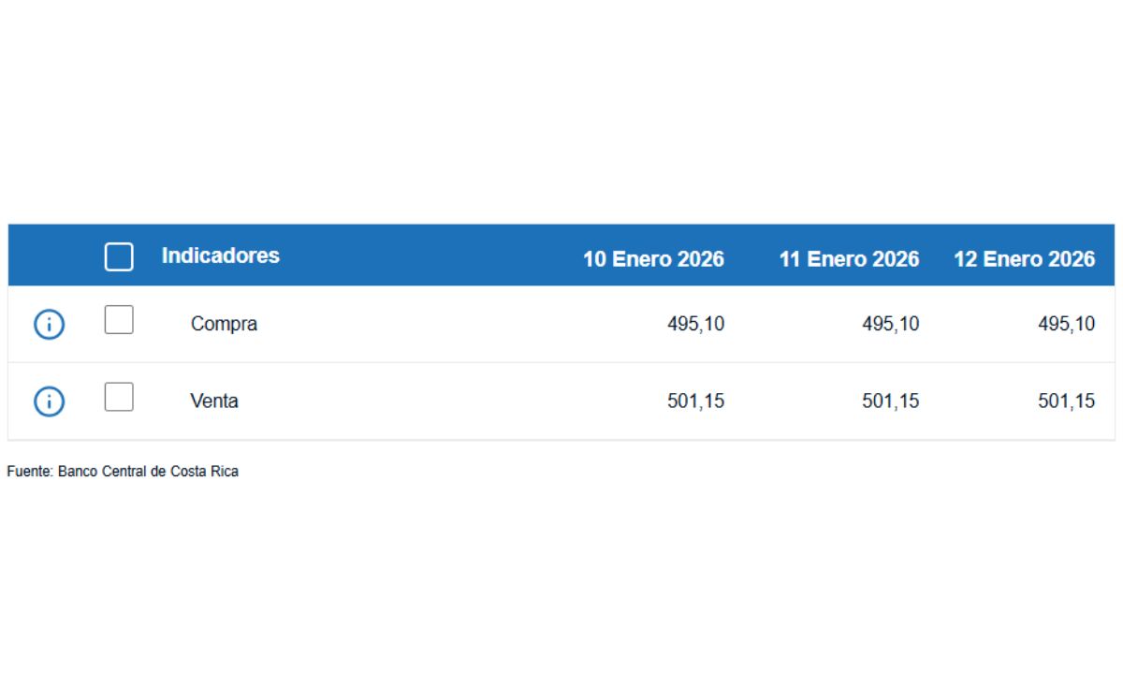Screen dimensions: 1123x699
Task: Select the Venta label in the table
Action: click(x=216, y=400)
